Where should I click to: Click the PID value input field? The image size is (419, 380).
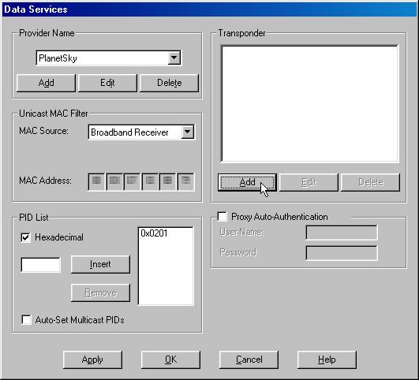click(40, 265)
